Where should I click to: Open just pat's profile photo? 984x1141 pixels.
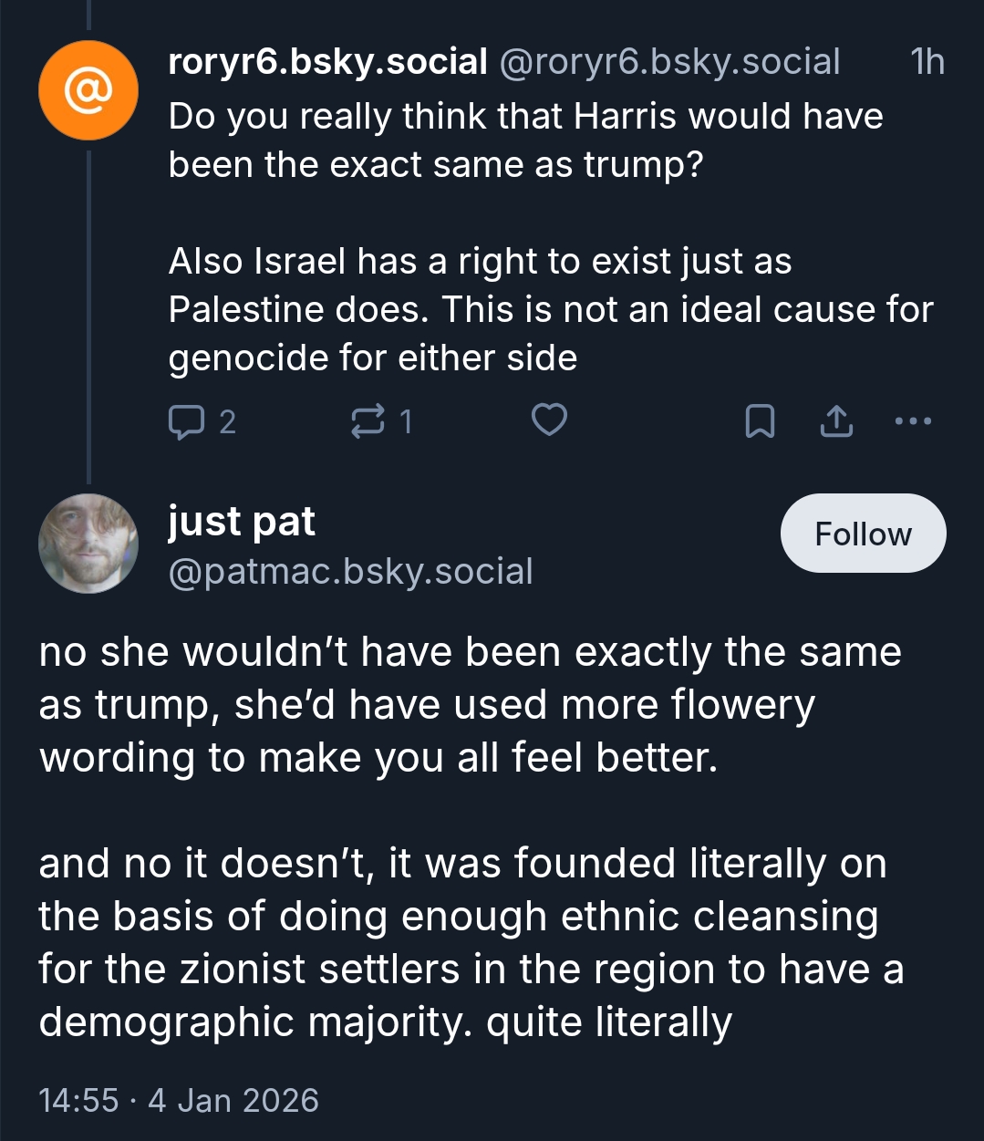(88, 544)
